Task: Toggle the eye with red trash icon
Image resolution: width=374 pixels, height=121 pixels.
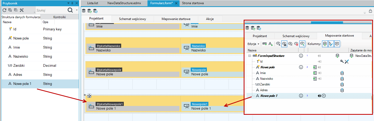Action: click(x=296, y=44)
